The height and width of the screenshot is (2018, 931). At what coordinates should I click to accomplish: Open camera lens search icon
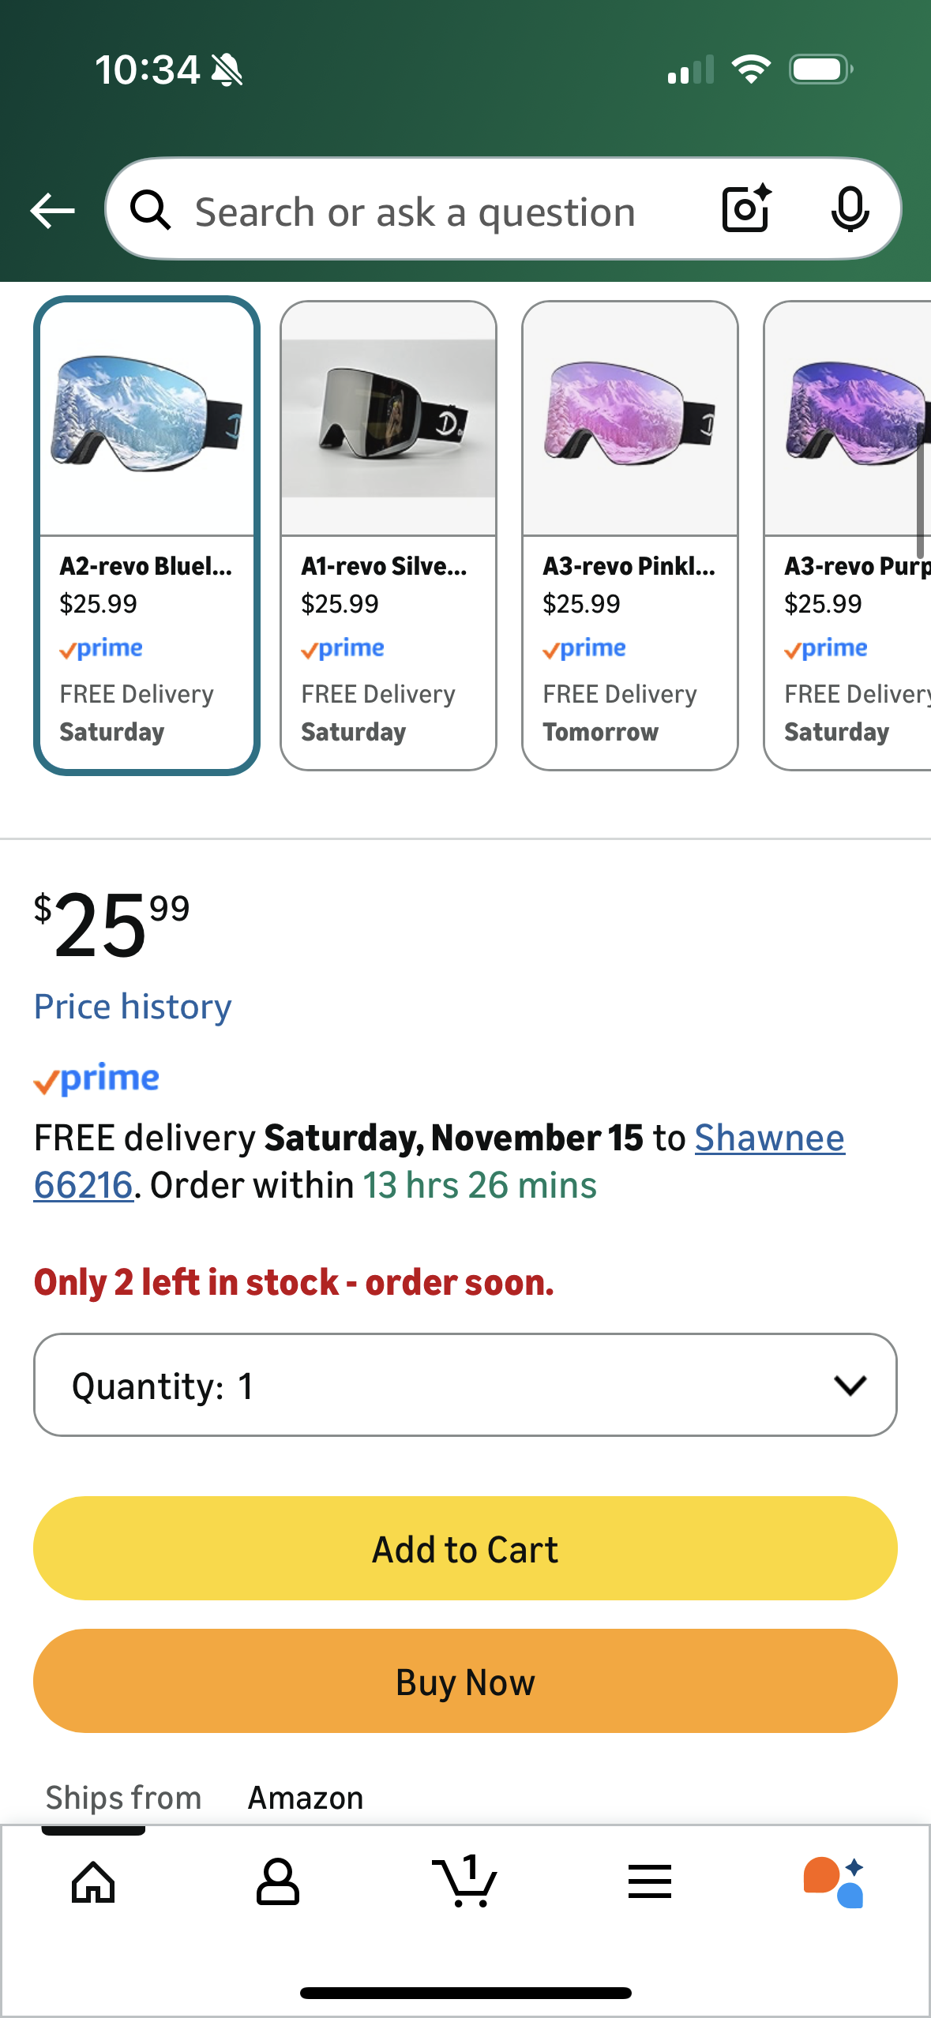tap(746, 209)
